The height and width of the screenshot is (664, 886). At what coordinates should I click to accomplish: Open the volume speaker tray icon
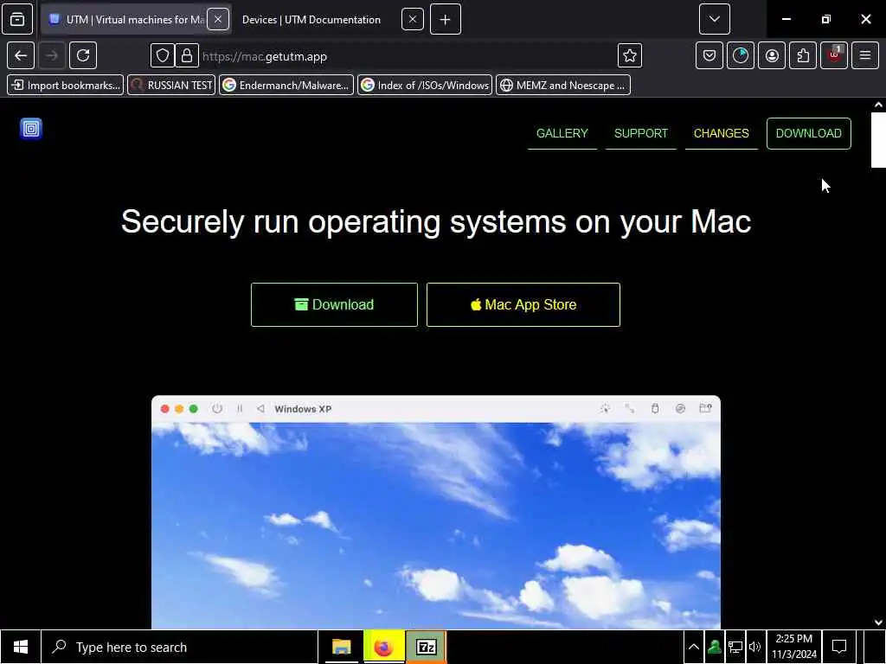tap(754, 647)
